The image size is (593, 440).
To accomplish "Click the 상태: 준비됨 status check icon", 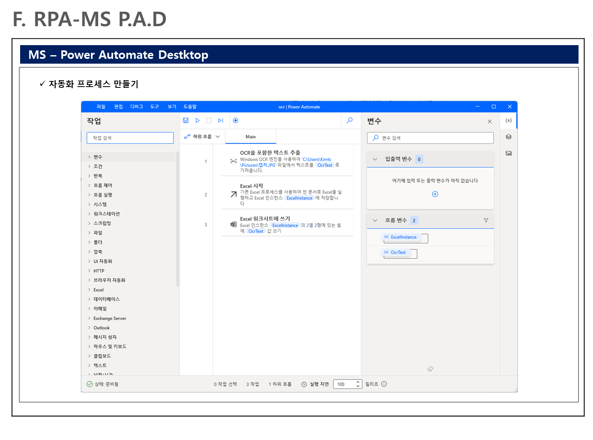I will tap(90, 384).
